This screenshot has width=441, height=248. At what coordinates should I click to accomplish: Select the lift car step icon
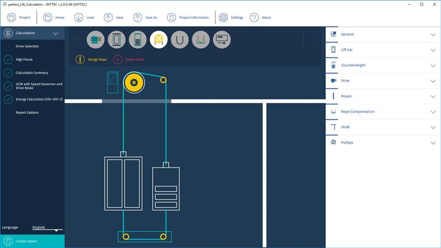[116, 39]
